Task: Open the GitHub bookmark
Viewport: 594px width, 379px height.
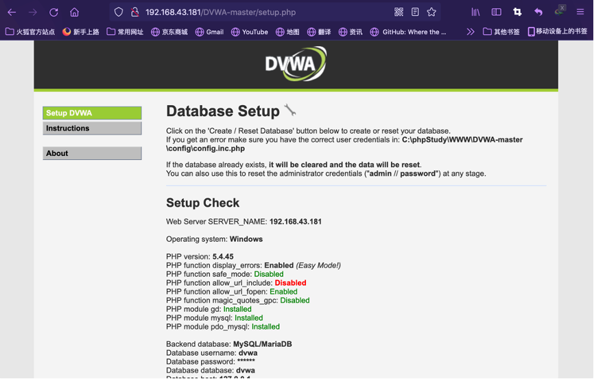Action: [408, 32]
